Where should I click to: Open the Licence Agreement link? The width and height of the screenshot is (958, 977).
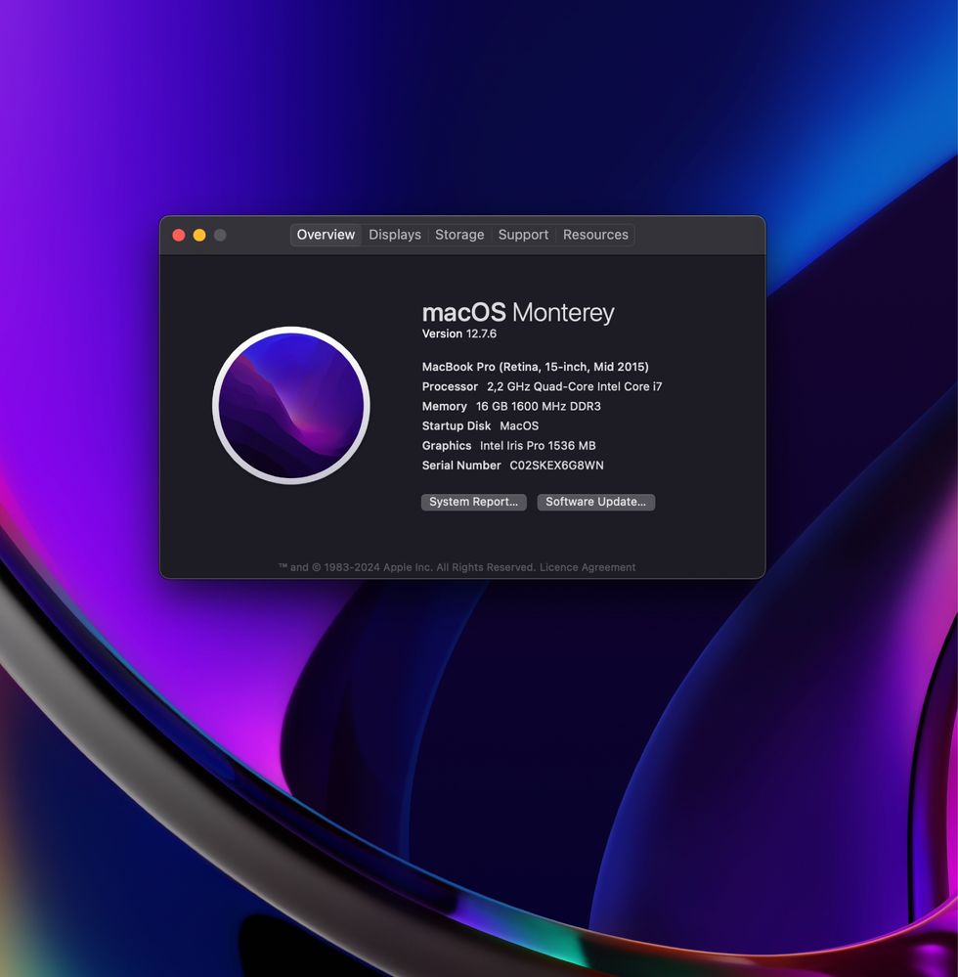coord(588,567)
